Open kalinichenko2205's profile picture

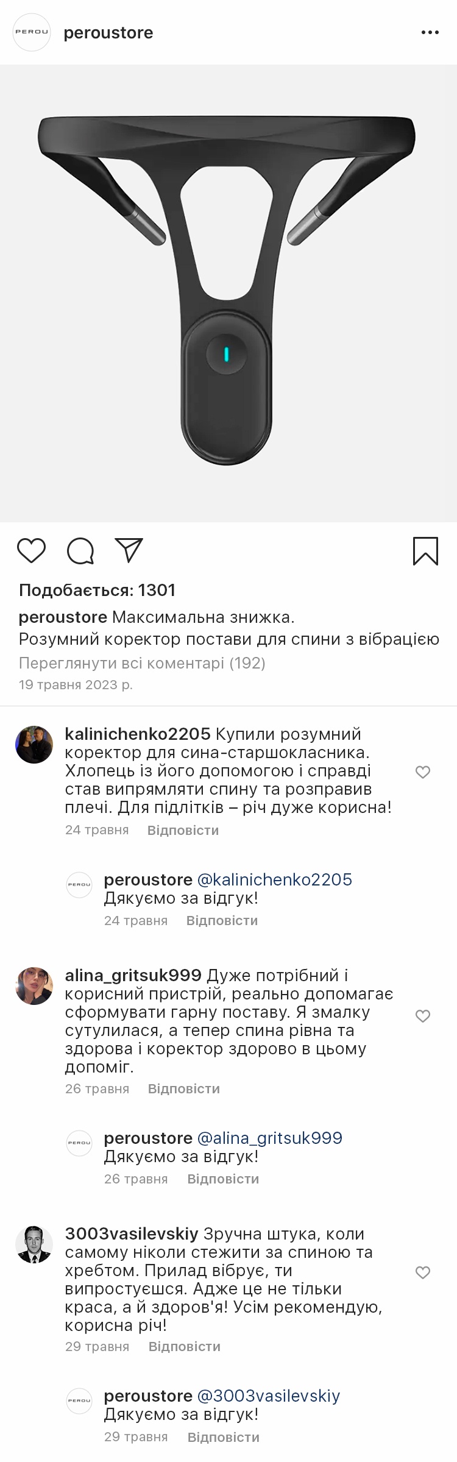click(34, 745)
